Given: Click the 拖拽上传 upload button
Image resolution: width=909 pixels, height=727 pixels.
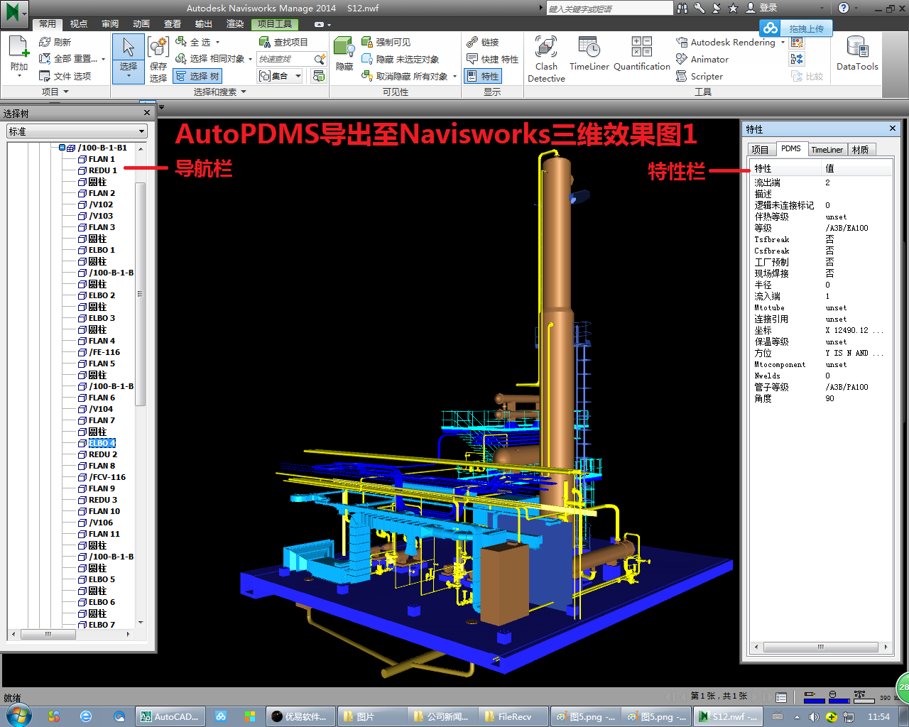Looking at the screenshot, I should [x=795, y=28].
